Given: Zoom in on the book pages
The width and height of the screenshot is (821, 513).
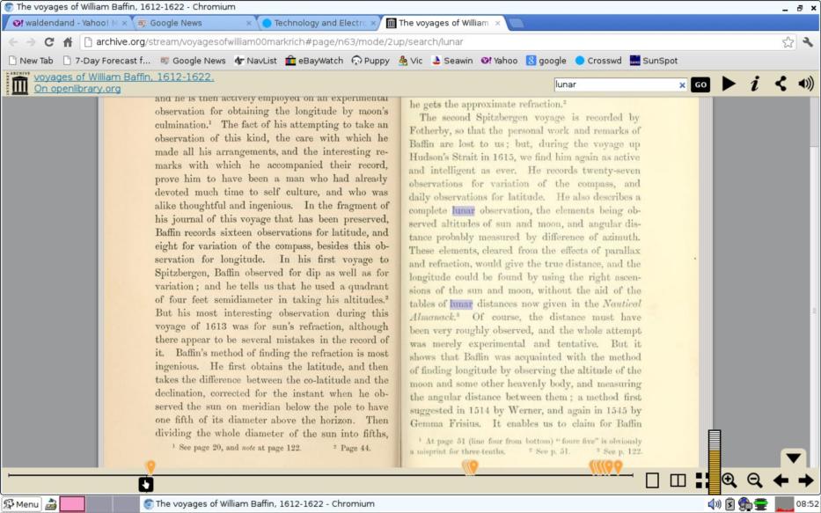Looking at the screenshot, I should (729, 480).
